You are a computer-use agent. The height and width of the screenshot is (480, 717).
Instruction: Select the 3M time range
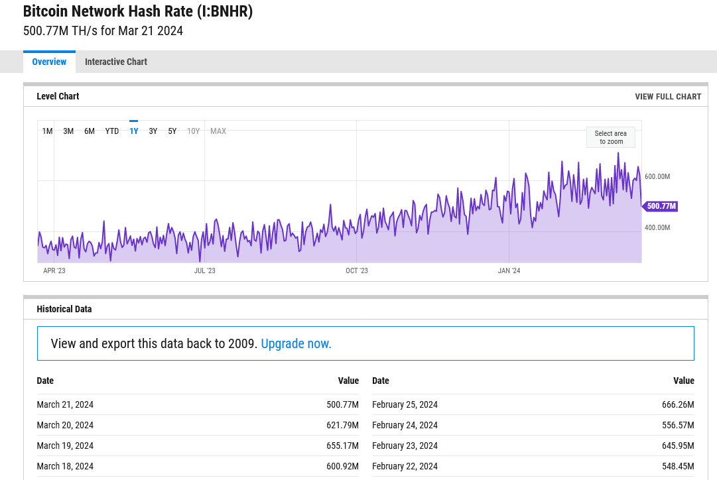tap(68, 131)
